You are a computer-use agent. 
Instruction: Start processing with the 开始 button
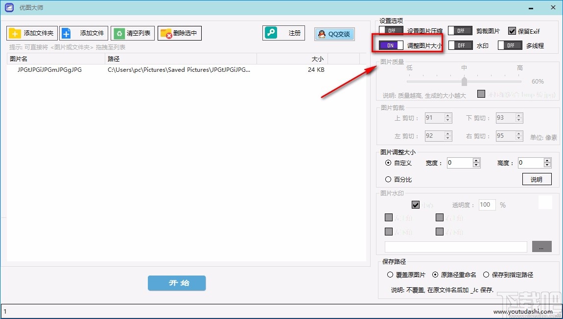point(177,283)
